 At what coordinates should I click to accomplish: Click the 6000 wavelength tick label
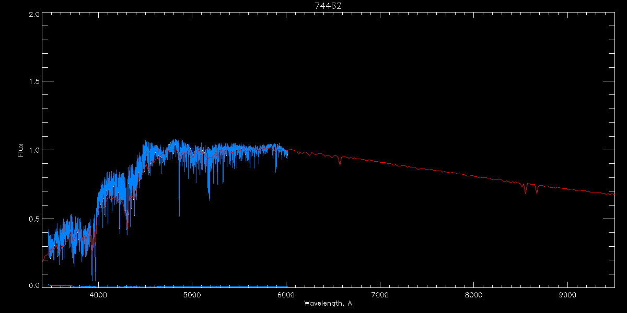tap(286, 295)
